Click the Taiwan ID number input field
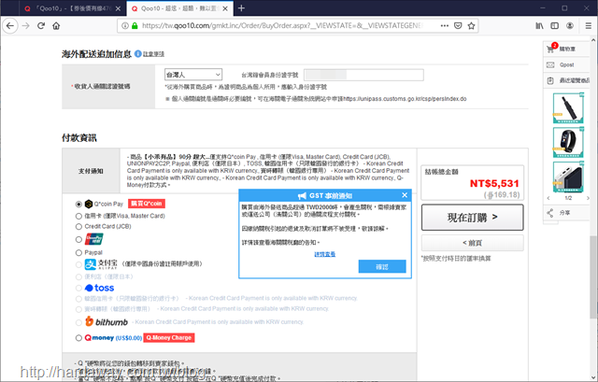 click(363, 75)
